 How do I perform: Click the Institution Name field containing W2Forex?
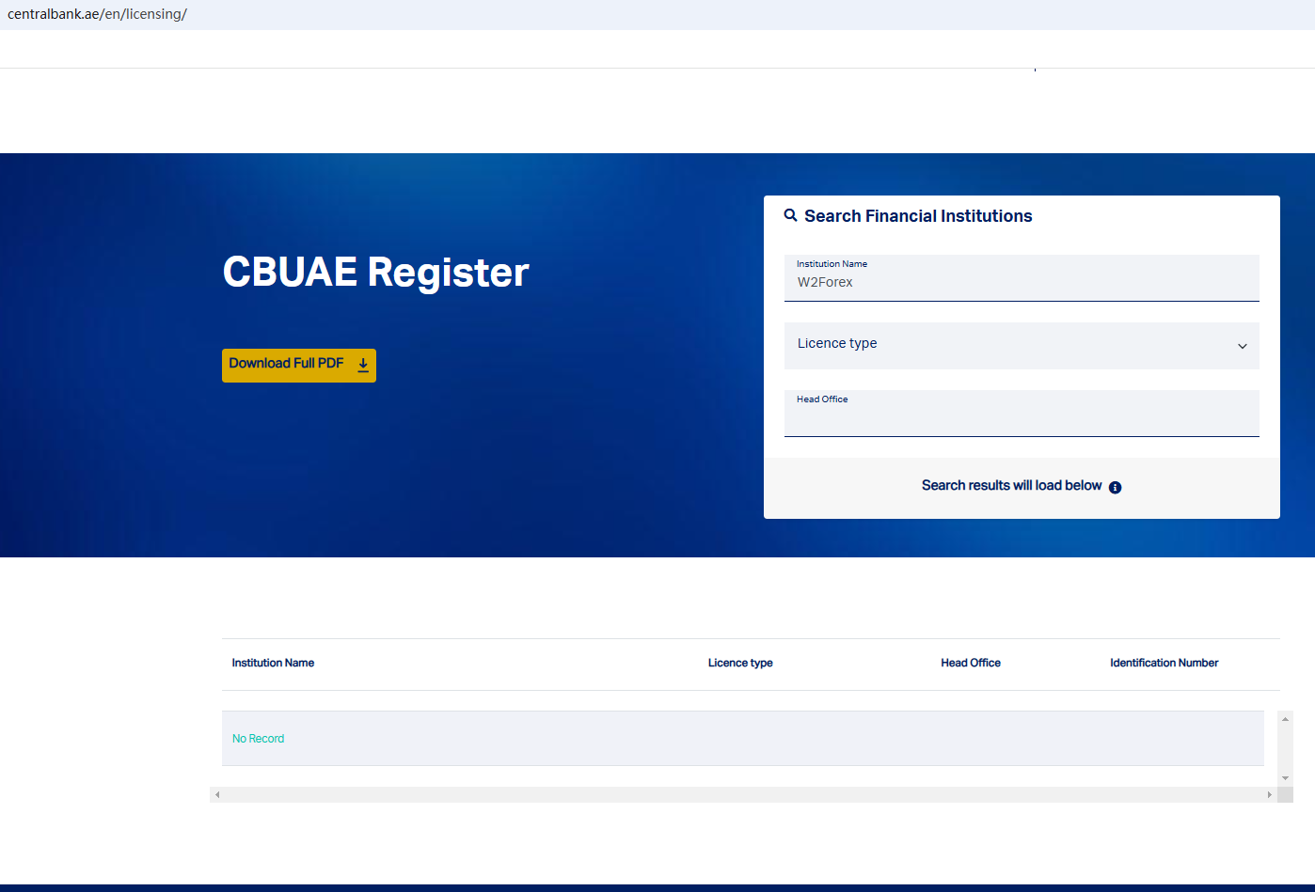tap(1022, 278)
